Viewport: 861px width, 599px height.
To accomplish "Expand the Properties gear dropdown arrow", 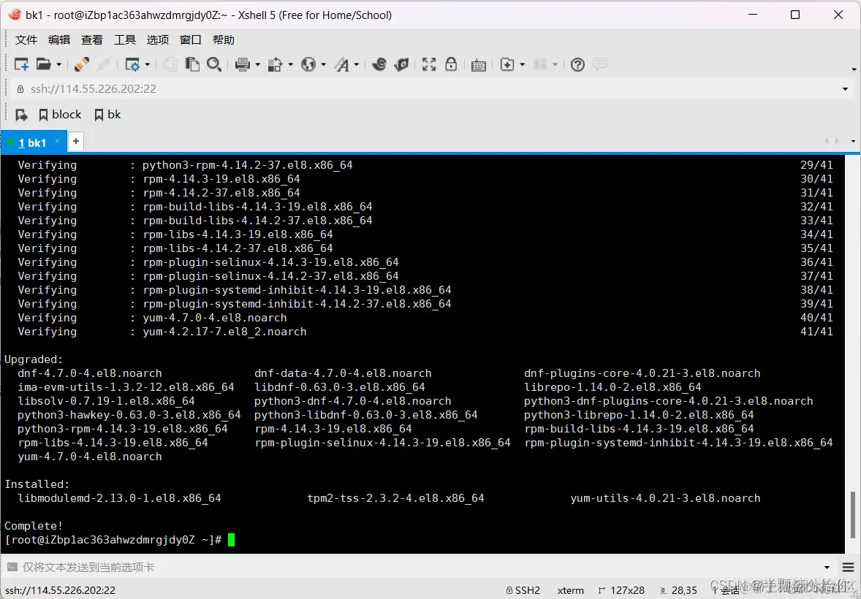I will point(147,65).
